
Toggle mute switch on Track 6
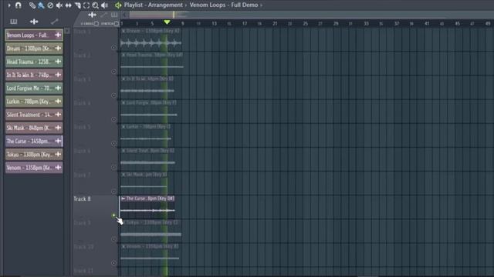pos(113,168)
